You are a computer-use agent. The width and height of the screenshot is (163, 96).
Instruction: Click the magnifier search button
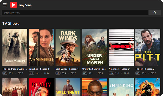tap(155, 13)
